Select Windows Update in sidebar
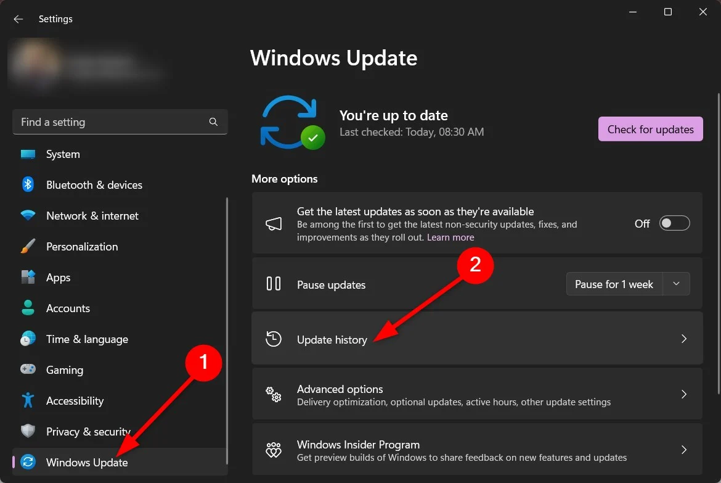The image size is (721, 483). (120, 462)
